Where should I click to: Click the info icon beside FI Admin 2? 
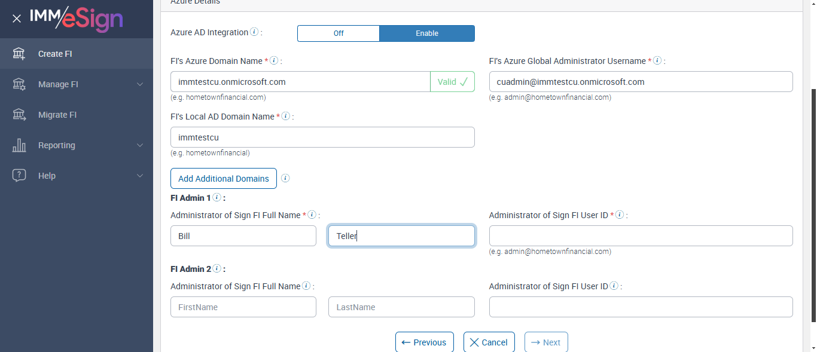[217, 269]
